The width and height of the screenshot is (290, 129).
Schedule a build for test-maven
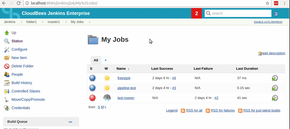tap(275, 98)
